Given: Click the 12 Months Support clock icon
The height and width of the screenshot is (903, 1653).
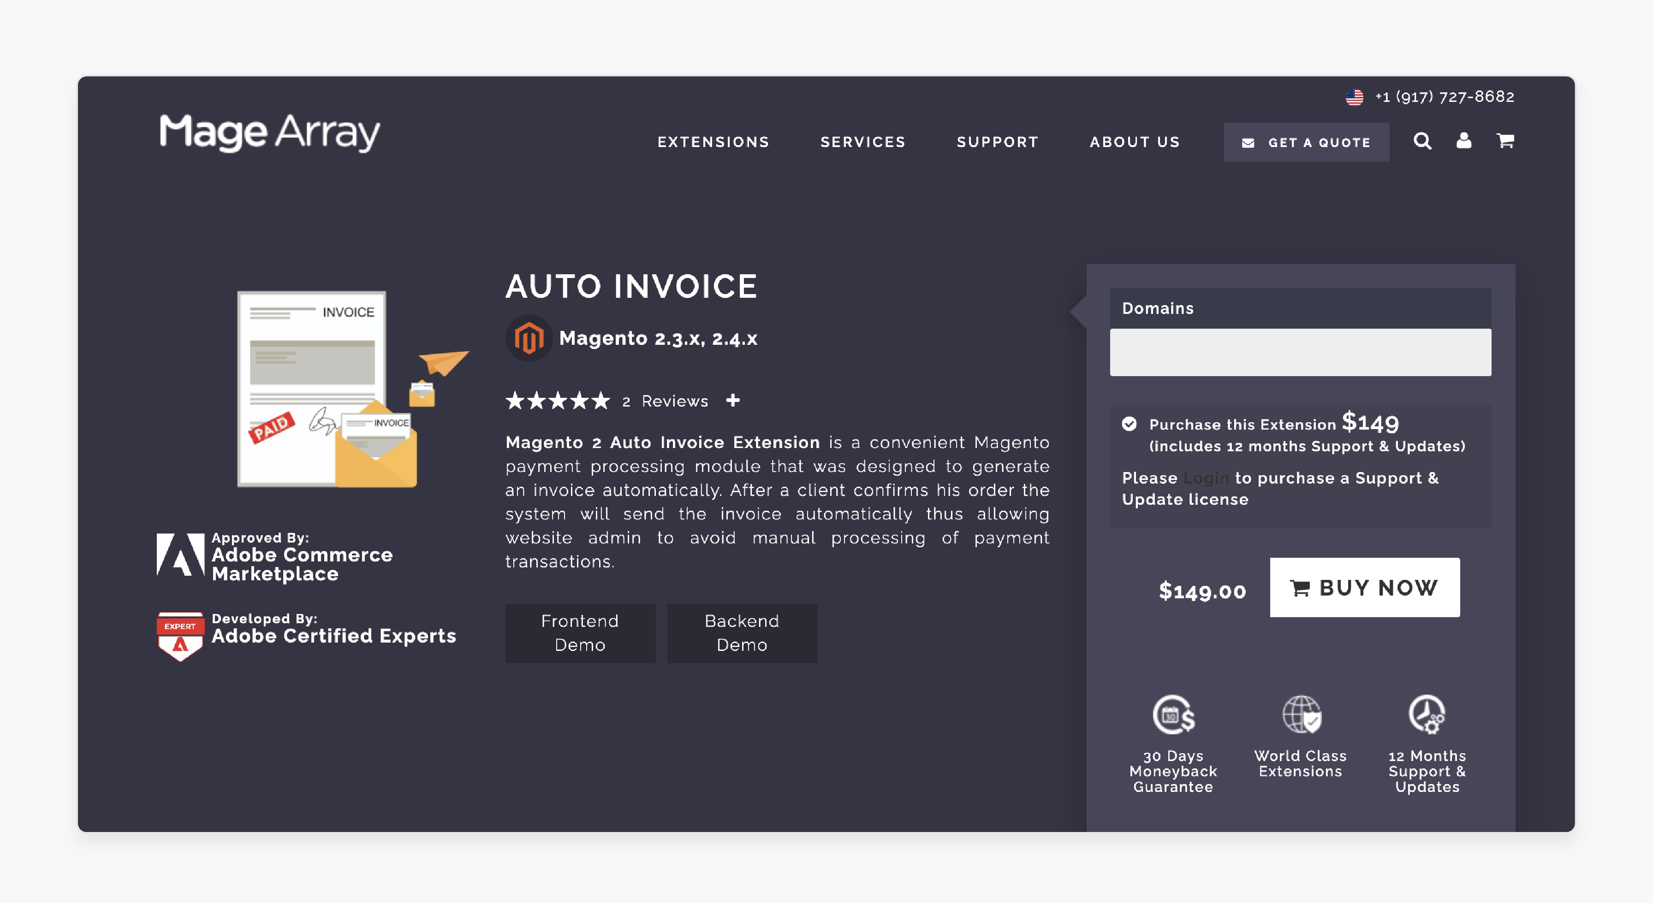Looking at the screenshot, I should (x=1427, y=714).
